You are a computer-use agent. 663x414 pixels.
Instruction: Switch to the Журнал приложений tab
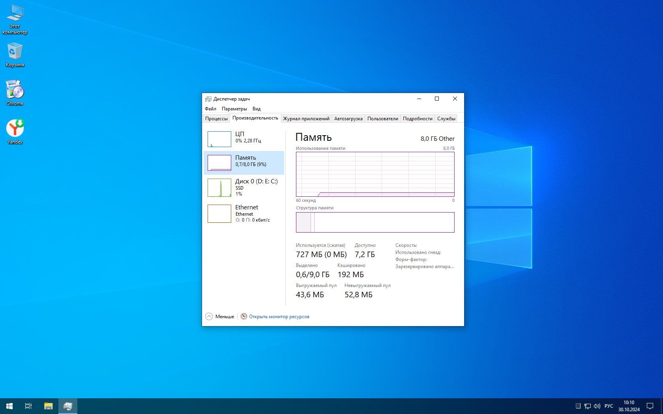[306, 119]
